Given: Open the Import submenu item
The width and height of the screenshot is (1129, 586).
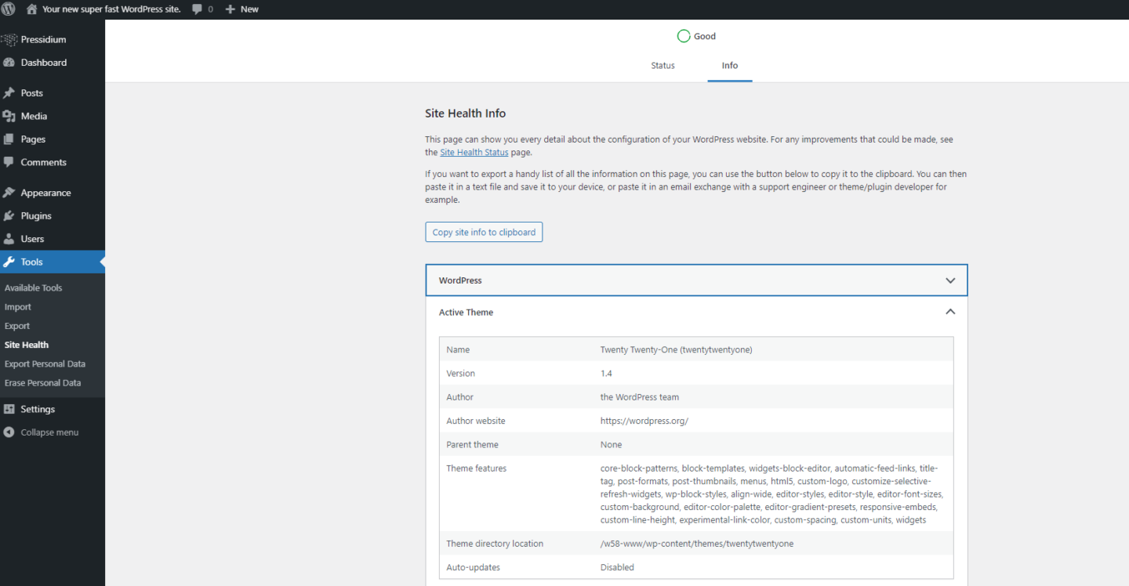Looking at the screenshot, I should tap(18, 307).
